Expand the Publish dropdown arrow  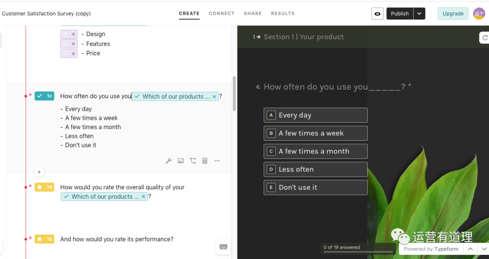click(x=419, y=14)
